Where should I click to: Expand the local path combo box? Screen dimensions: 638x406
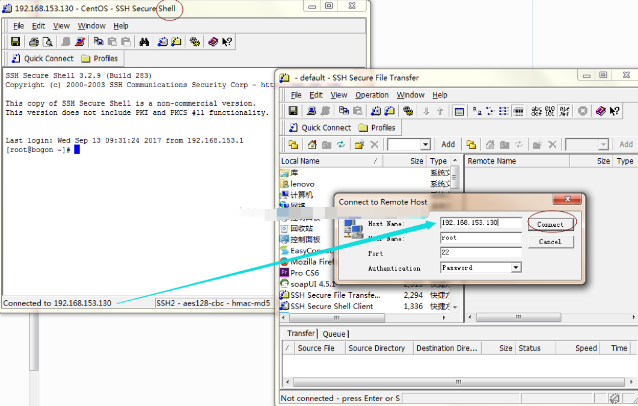[425, 144]
